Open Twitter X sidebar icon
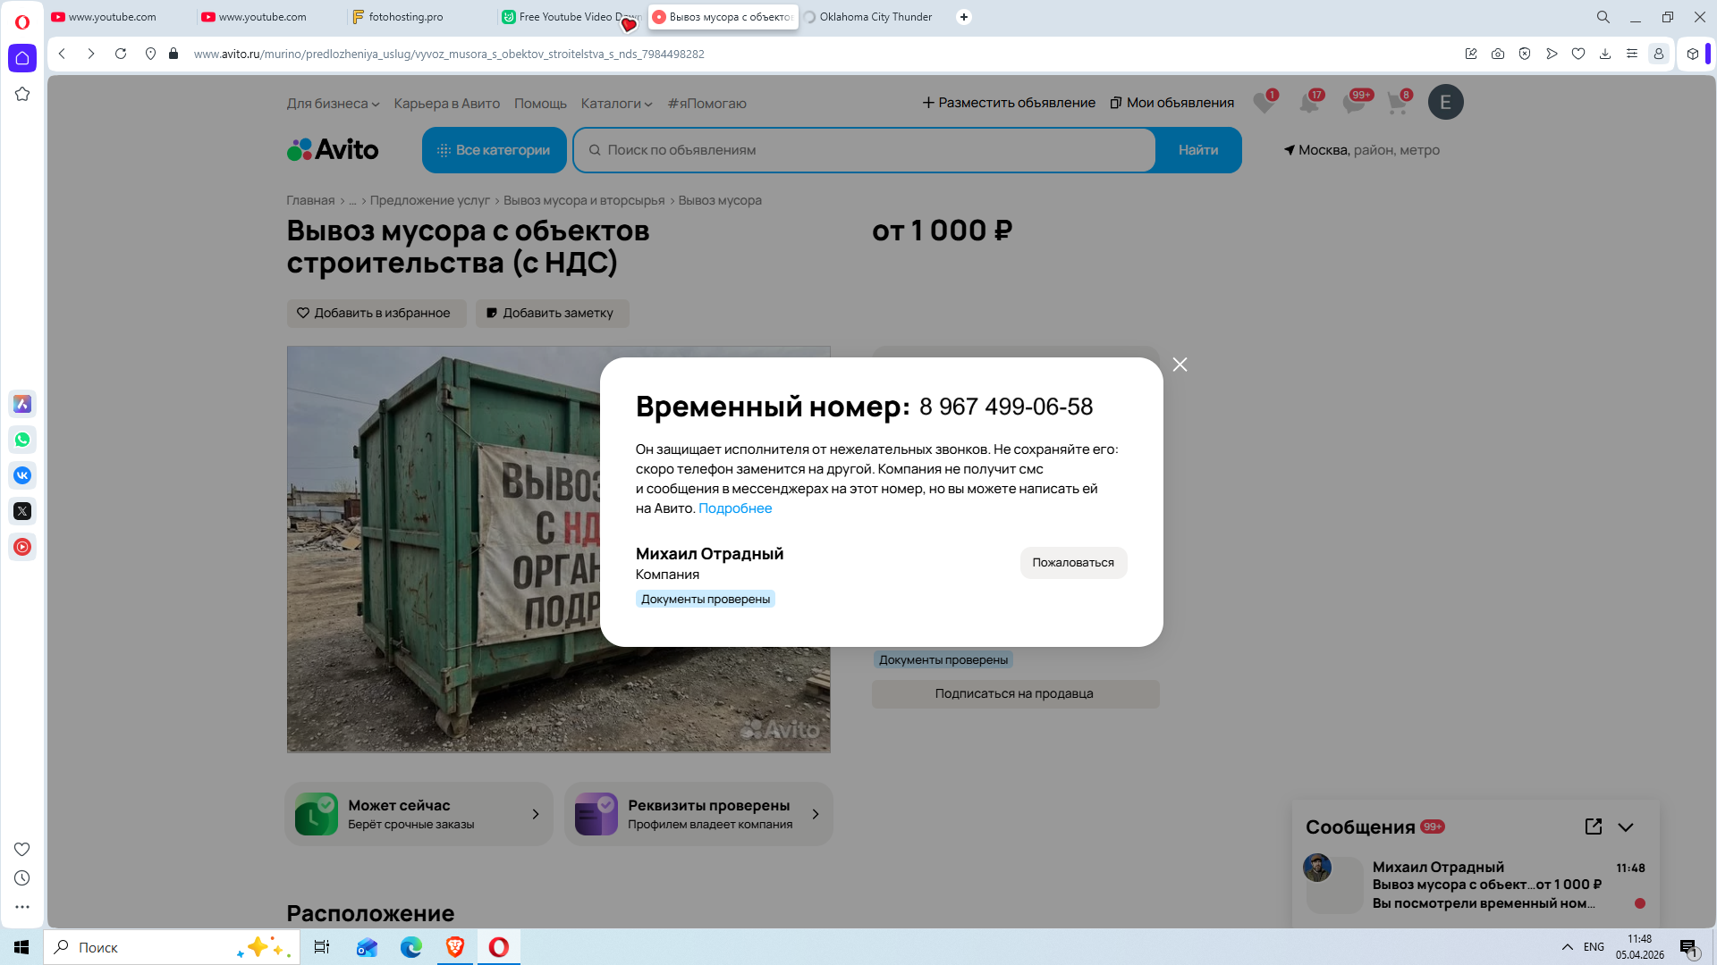Screen dimensions: 1717x965 22,511
